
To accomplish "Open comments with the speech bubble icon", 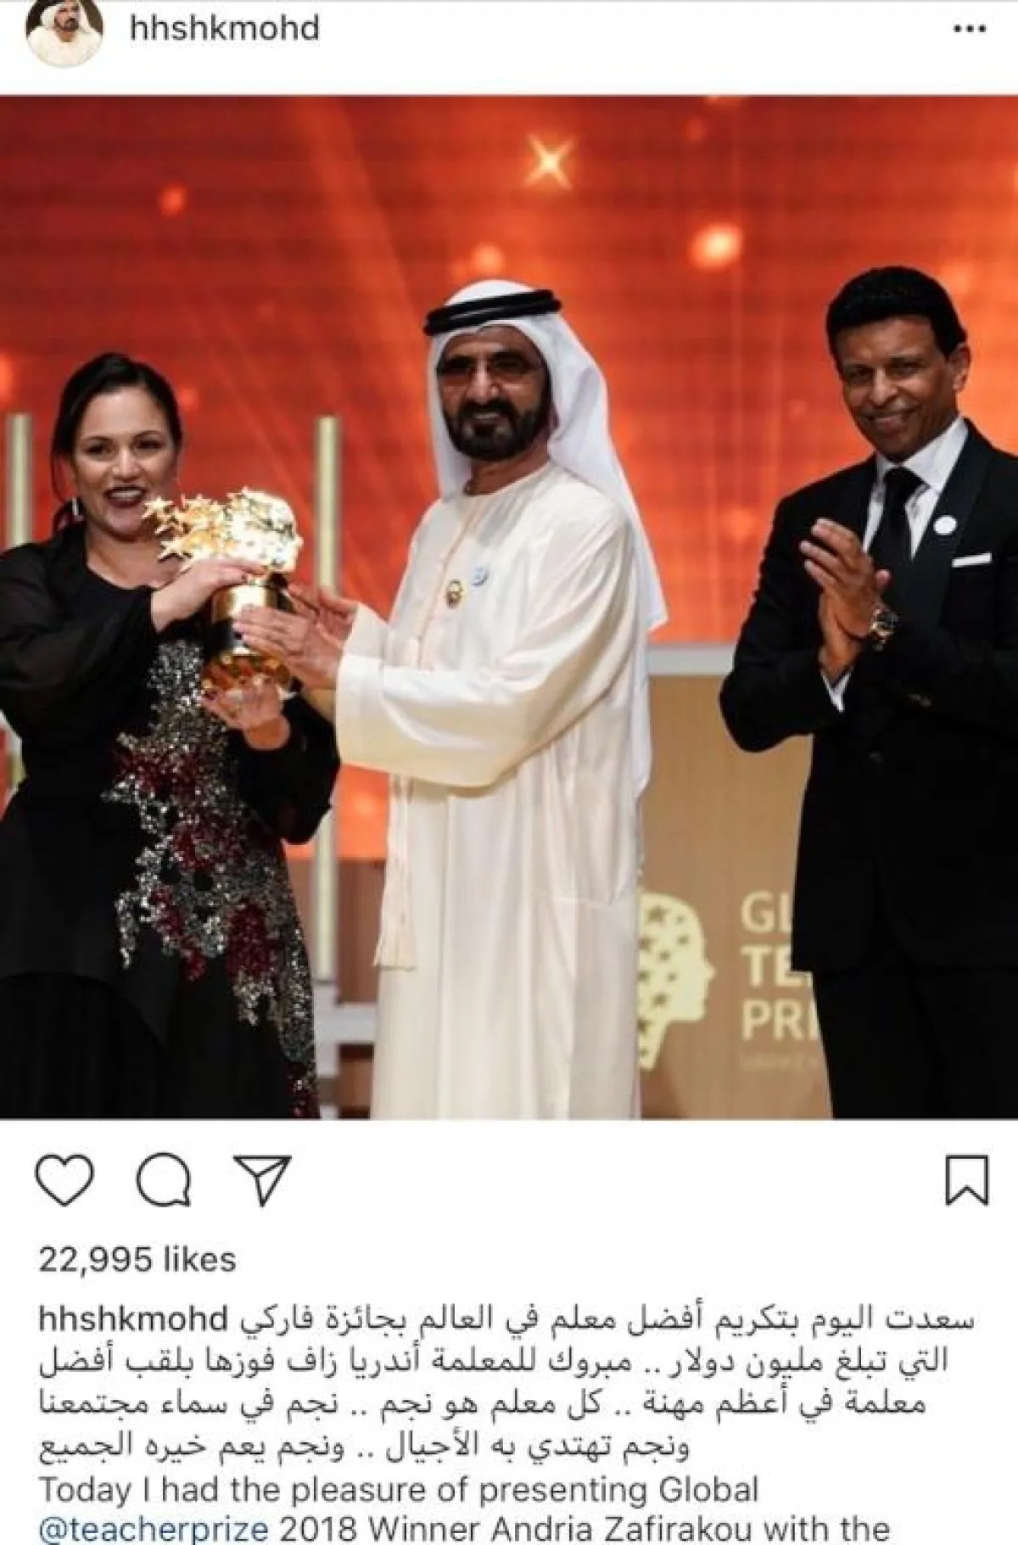I will click(x=164, y=1179).
